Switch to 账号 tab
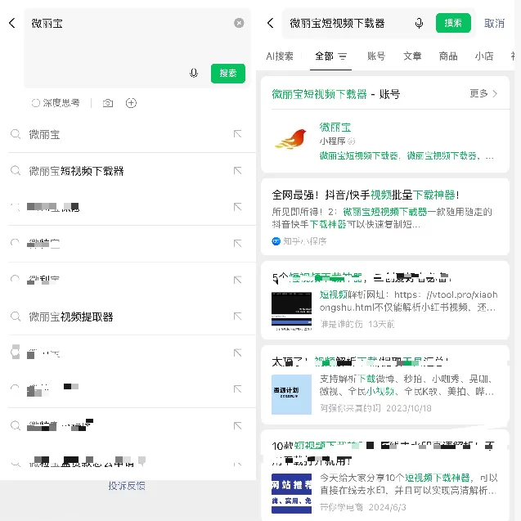Viewport: 521px width, 521px height. [x=376, y=56]
